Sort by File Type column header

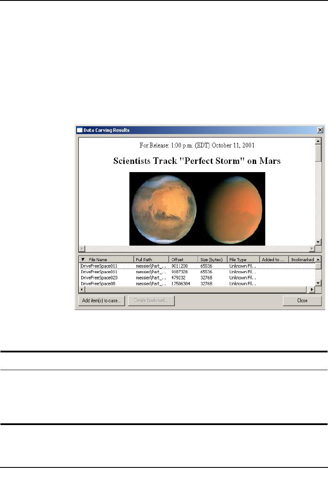pos(244,259)
